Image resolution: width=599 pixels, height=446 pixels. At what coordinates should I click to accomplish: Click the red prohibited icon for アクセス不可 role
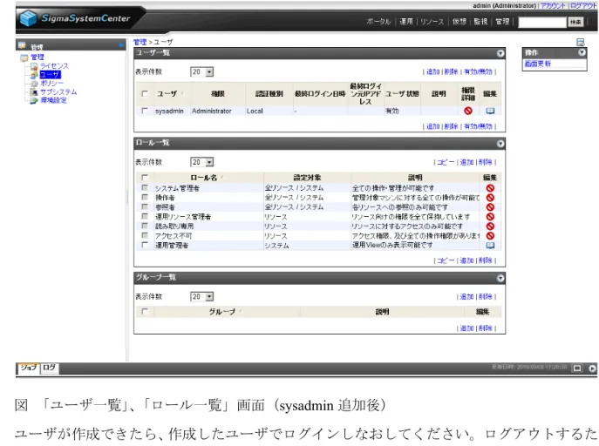[490, 236]
